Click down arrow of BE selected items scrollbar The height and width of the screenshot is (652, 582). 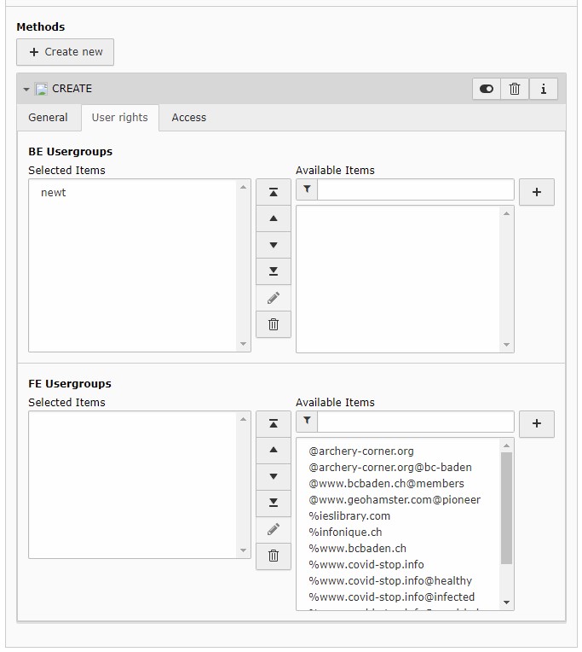pyautogui.click(x=243, y=344)
